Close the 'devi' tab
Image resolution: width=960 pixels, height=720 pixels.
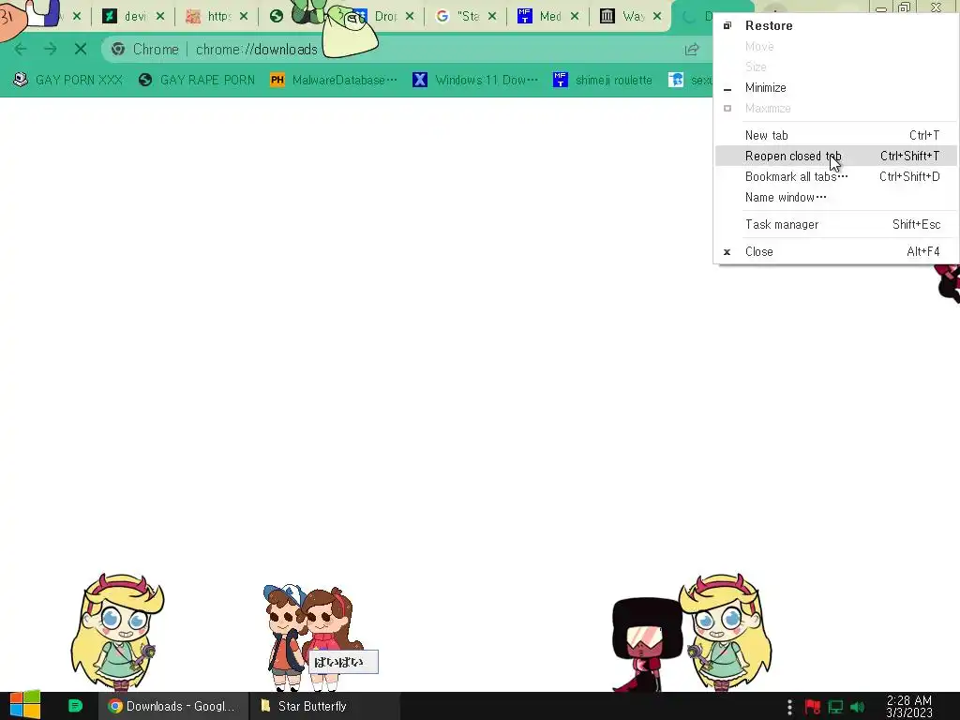click(159, 17)
